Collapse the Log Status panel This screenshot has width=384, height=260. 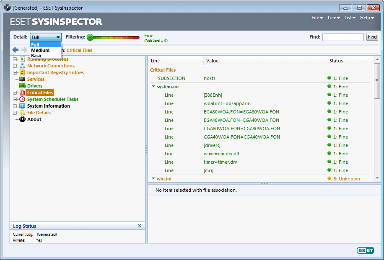pyautogui.click(x=140, y=226)
